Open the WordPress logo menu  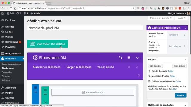click(x=3, y=13)
